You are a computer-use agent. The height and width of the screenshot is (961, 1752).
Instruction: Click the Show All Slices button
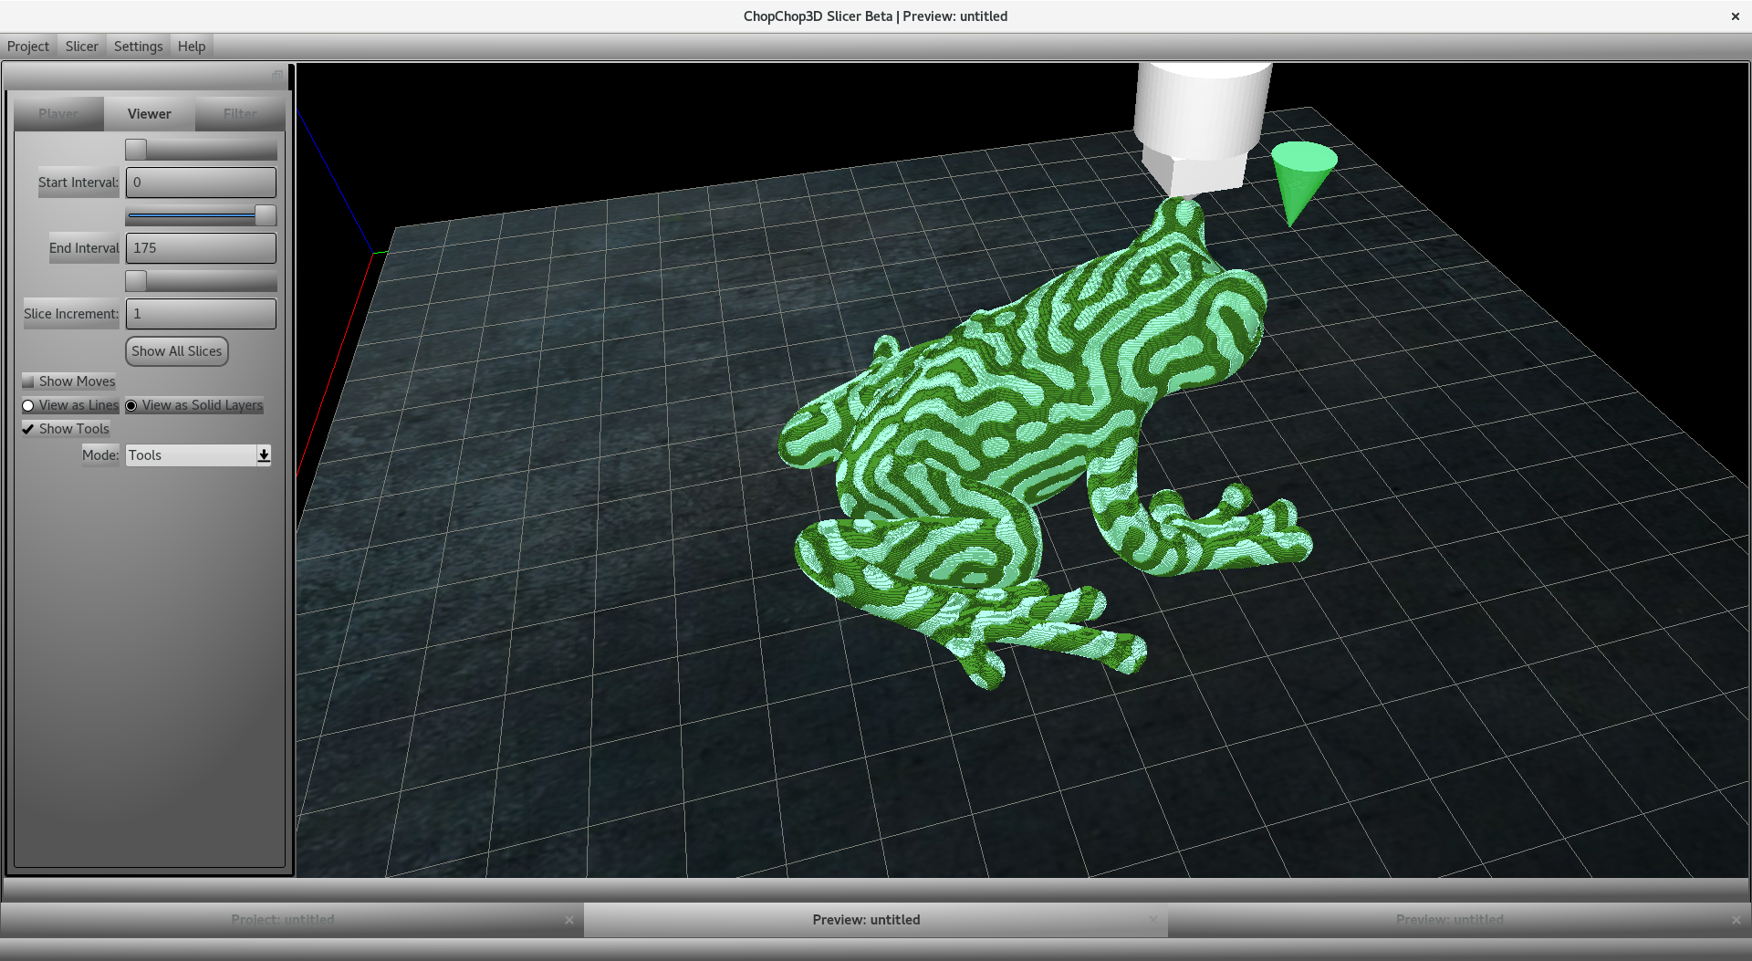(177, 351)
